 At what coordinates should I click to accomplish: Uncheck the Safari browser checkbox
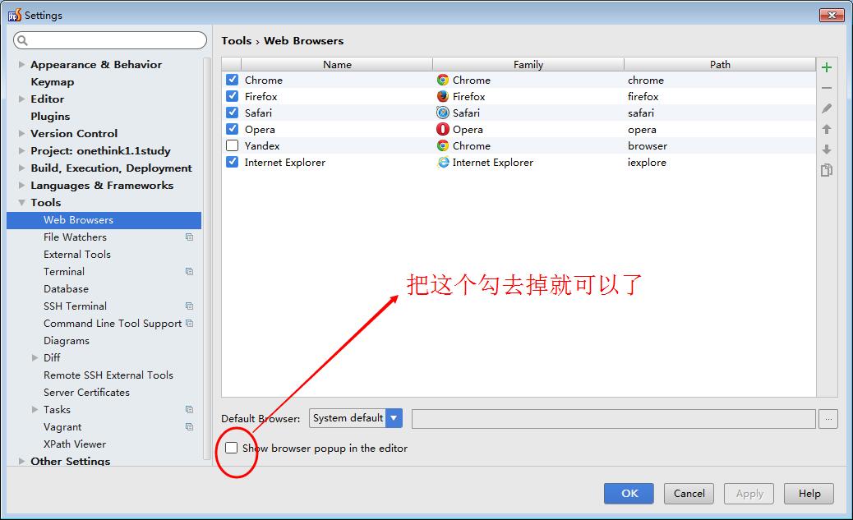(233, 113)
